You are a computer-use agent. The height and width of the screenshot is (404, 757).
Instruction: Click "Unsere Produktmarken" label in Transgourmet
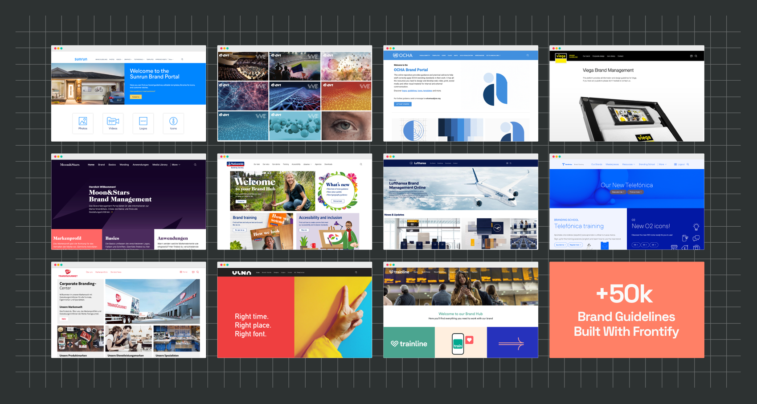pyautogui.click(x=73, y=355)
